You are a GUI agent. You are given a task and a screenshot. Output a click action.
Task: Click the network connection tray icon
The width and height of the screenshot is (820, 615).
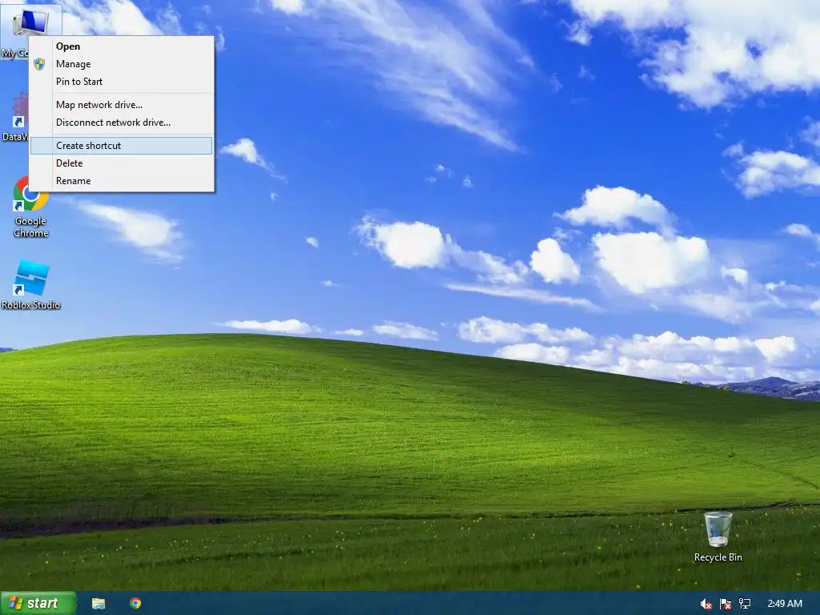[745, 604]
